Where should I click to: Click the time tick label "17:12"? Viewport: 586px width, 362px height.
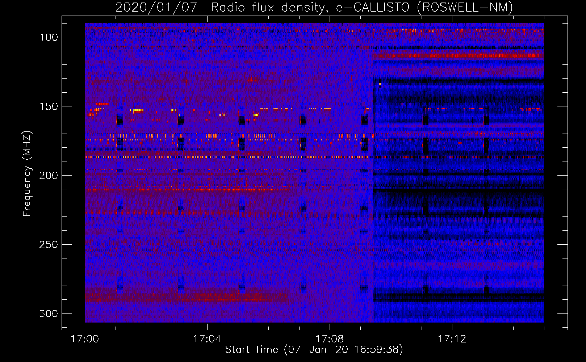click(x=452, y=339)
